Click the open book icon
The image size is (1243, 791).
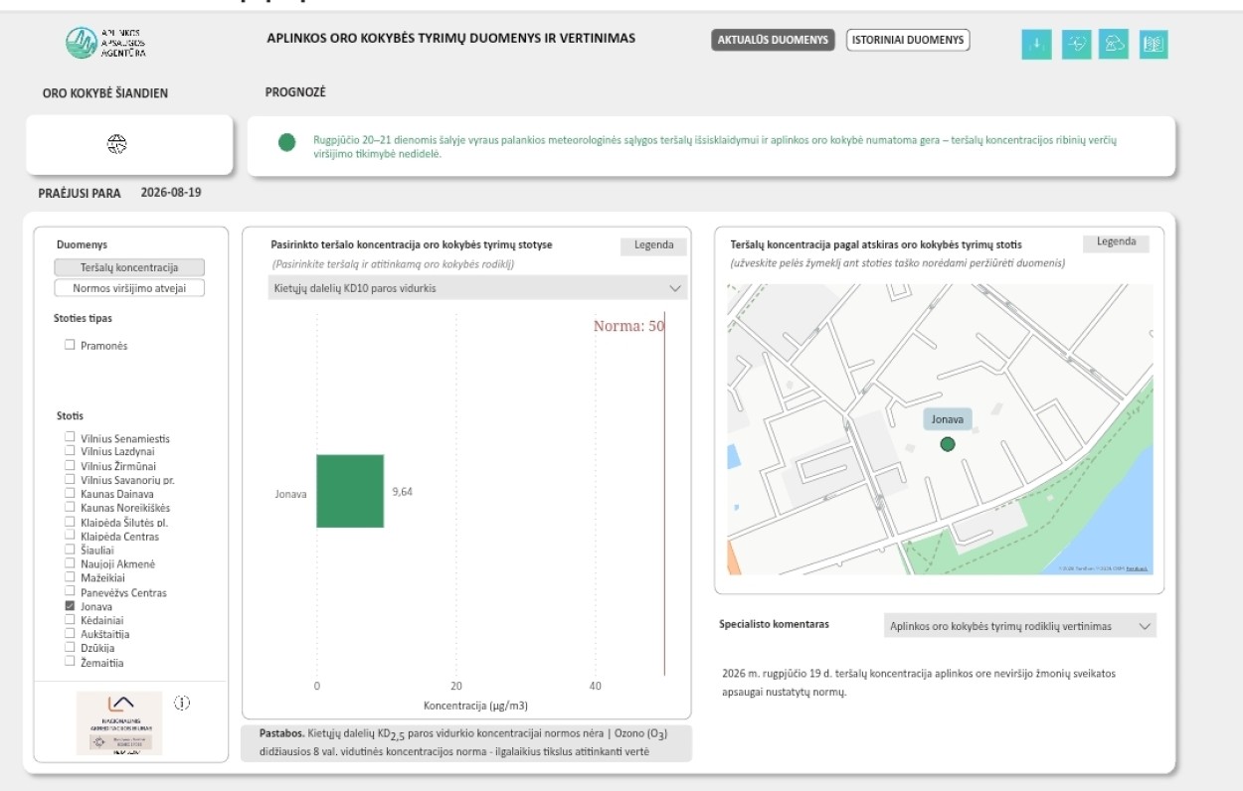pyautogui.click(x=1154, y=44)
